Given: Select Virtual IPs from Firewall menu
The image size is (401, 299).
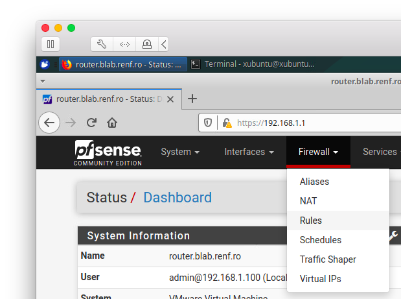Looking at the screenshot, I should pyautogui.click(x=338, y=279).
